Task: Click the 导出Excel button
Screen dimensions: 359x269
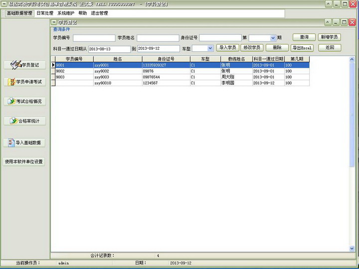Action: coord(302,48)
